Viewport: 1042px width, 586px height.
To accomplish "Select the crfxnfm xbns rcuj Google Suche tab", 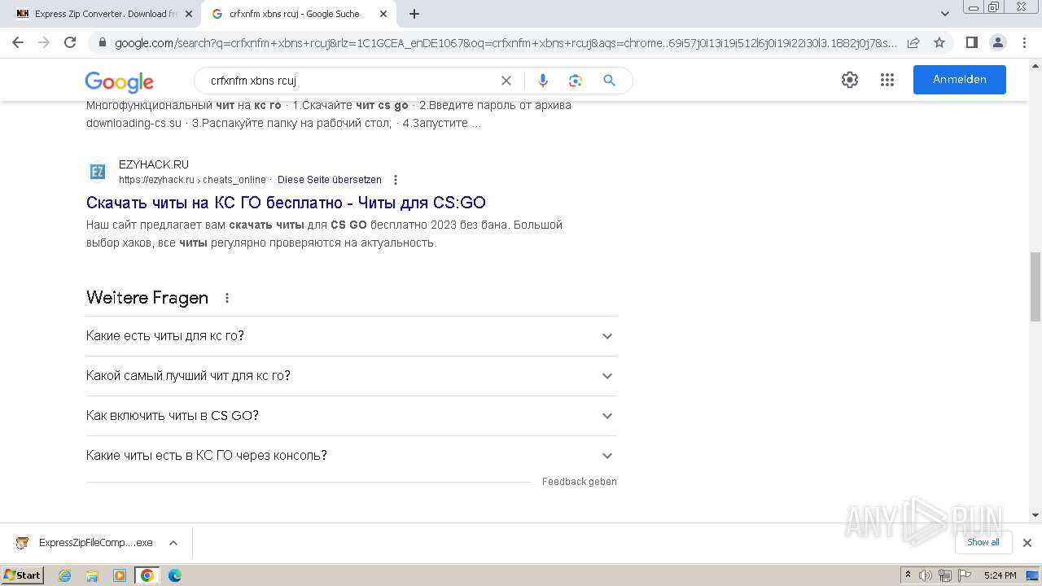I will (298, 14).
